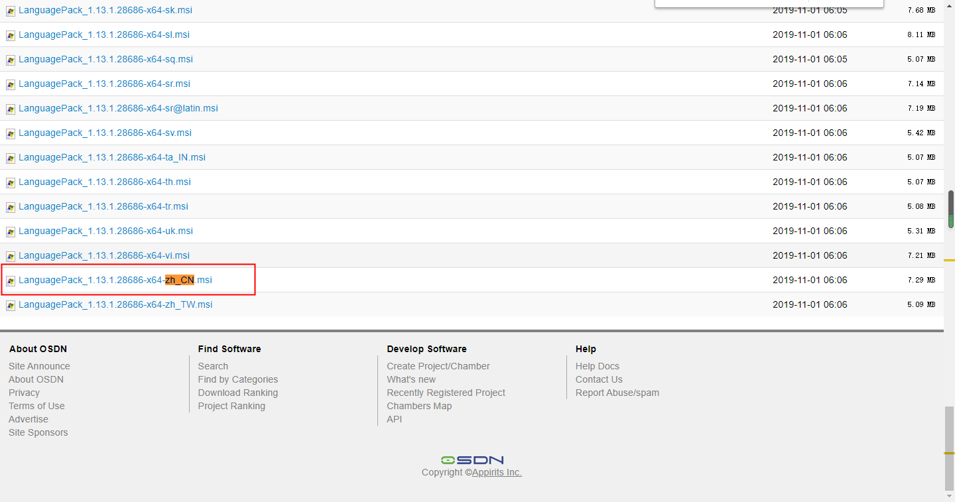Click the OSDN logo in the footer

point(472,460)
